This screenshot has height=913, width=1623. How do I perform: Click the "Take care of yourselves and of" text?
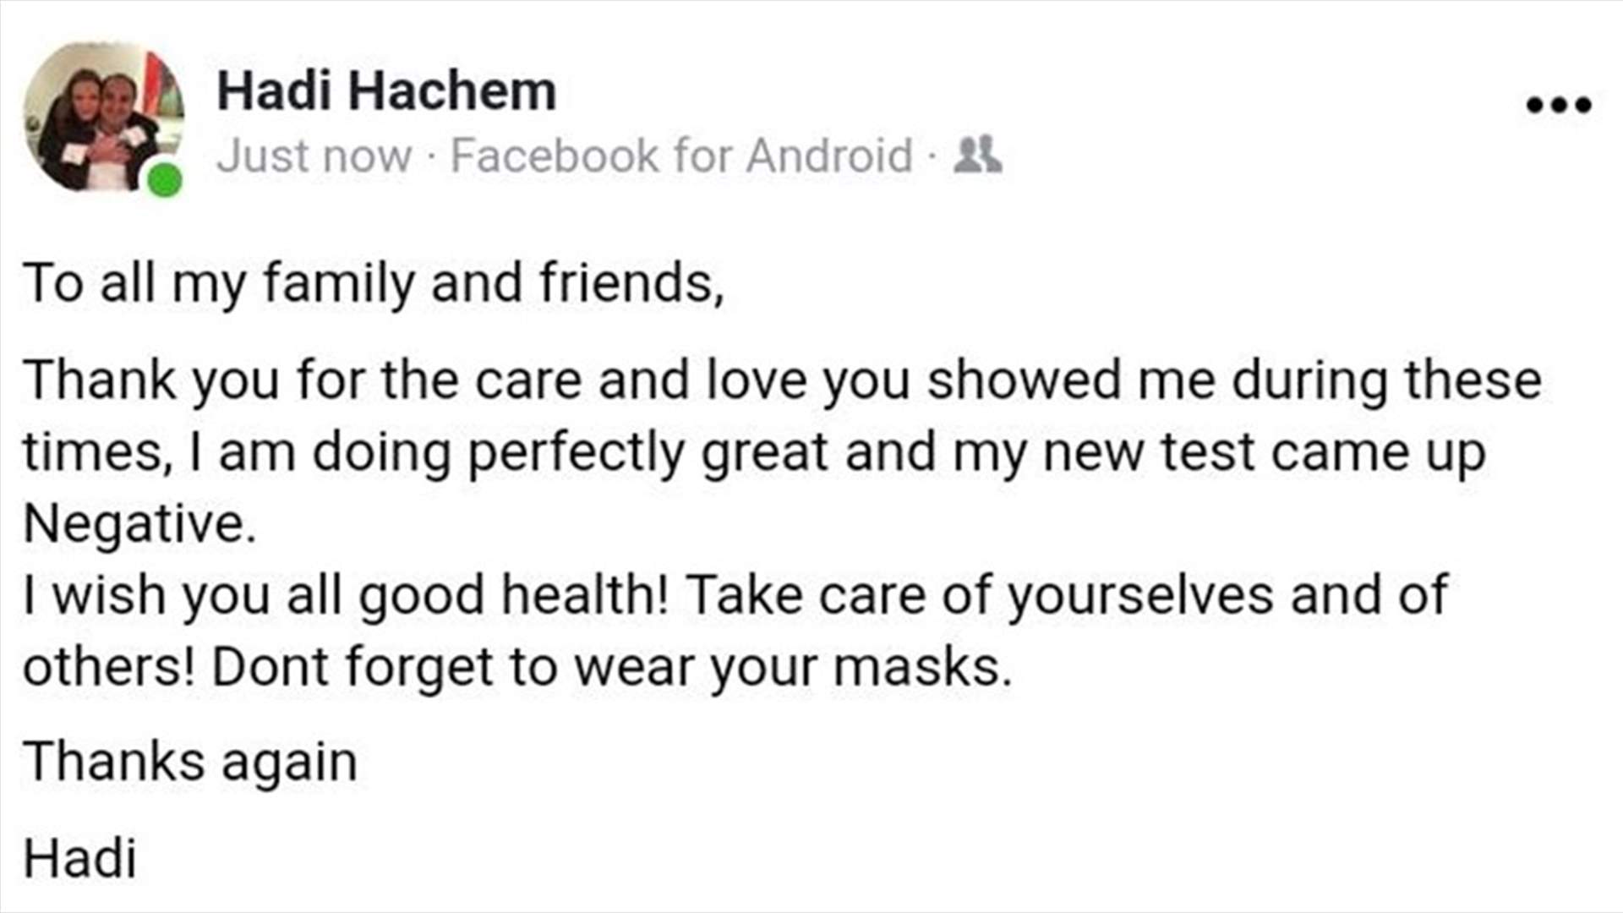[1068, 596]
